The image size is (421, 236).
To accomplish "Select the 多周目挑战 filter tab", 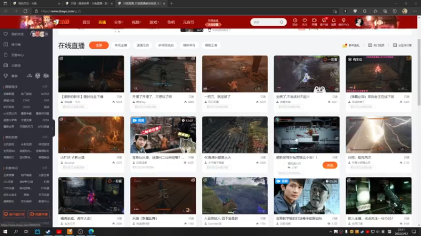I will 166,45.
